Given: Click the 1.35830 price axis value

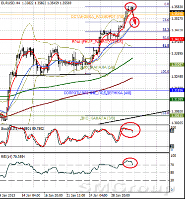Looking at the screenshot, I should pos(177,7).
